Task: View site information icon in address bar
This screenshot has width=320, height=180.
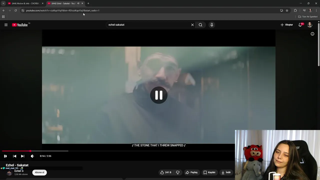Action: [23, 10]
